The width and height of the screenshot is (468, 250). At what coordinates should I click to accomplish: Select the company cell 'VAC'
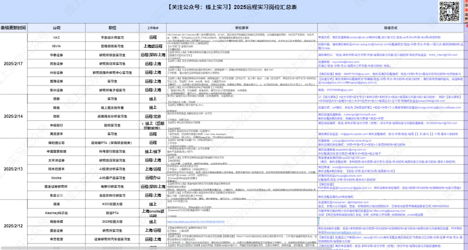[56, 38]
